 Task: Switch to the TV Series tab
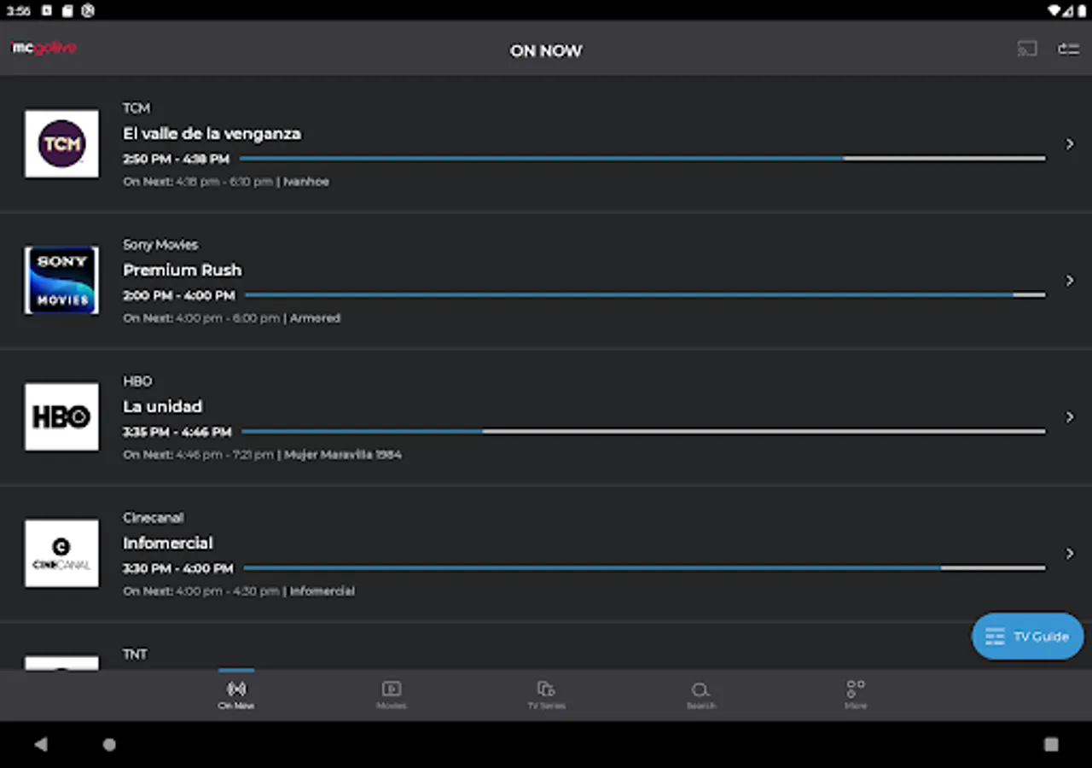pyautogui.click(x=546, y=695)
